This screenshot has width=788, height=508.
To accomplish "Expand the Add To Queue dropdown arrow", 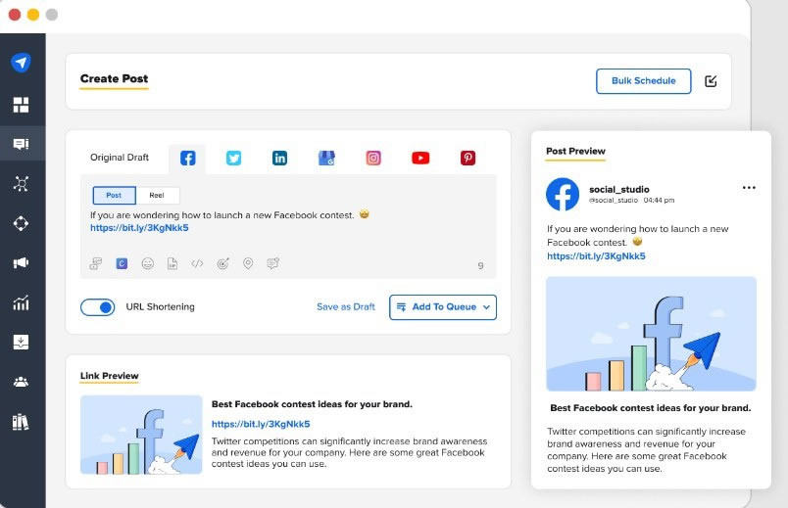I will coord(486,307).
